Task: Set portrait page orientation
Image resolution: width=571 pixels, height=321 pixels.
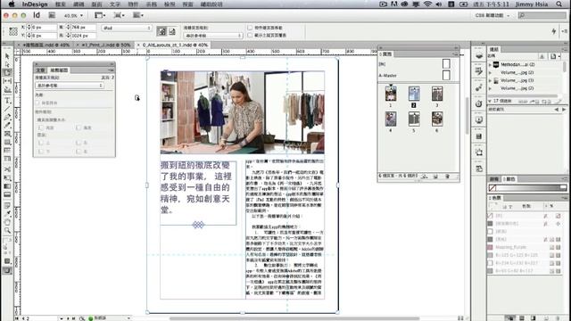Action: pos(162,32)
